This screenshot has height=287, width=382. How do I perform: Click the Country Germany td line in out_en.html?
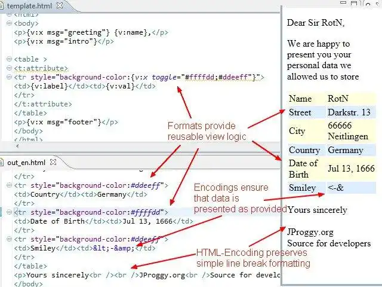click(x=81, y=194)
